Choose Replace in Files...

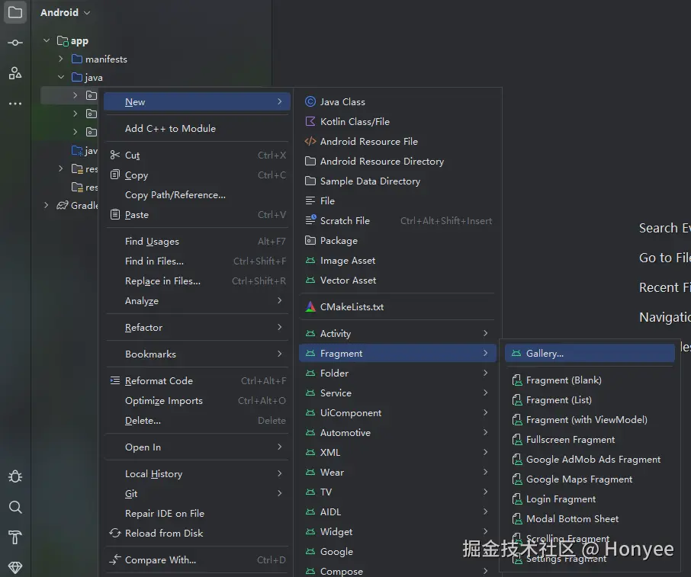[x=197, y=281]
